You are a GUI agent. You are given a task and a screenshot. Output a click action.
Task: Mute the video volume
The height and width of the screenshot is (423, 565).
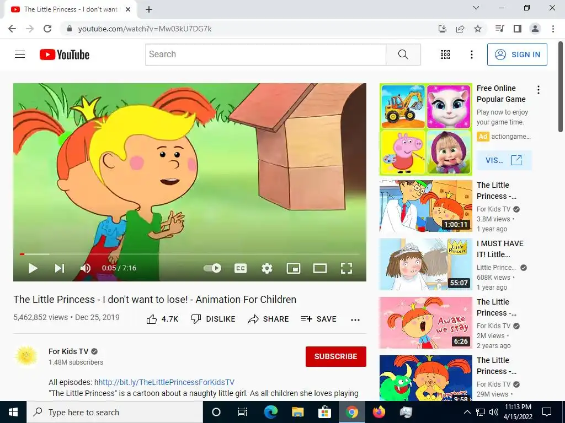86,268
